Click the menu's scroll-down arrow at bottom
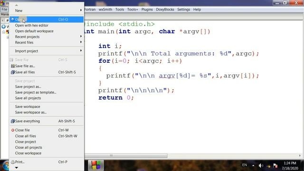 pos(17,168)
